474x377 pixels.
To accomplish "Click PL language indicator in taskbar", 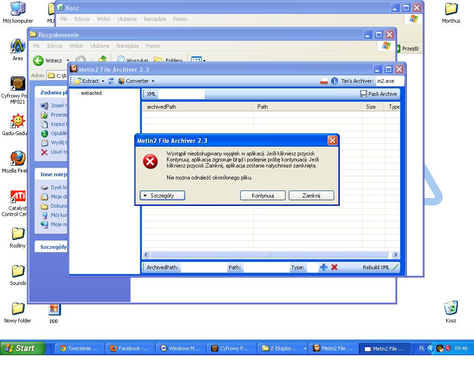I will click(x=422, y=348).
